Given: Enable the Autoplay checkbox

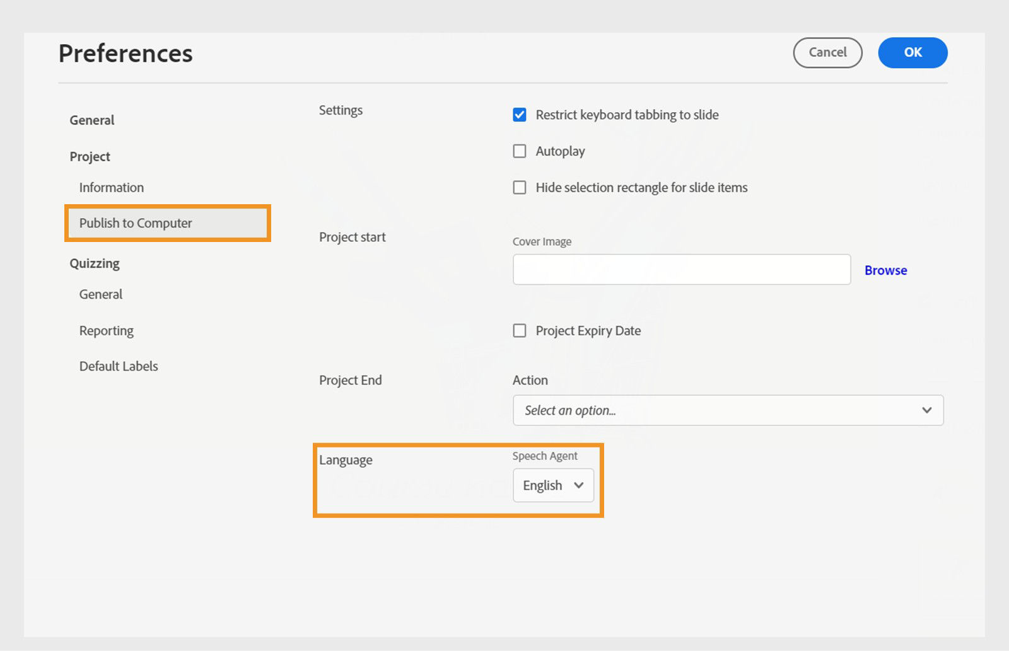Looking at the screenshot, I should tap(519, 151).
